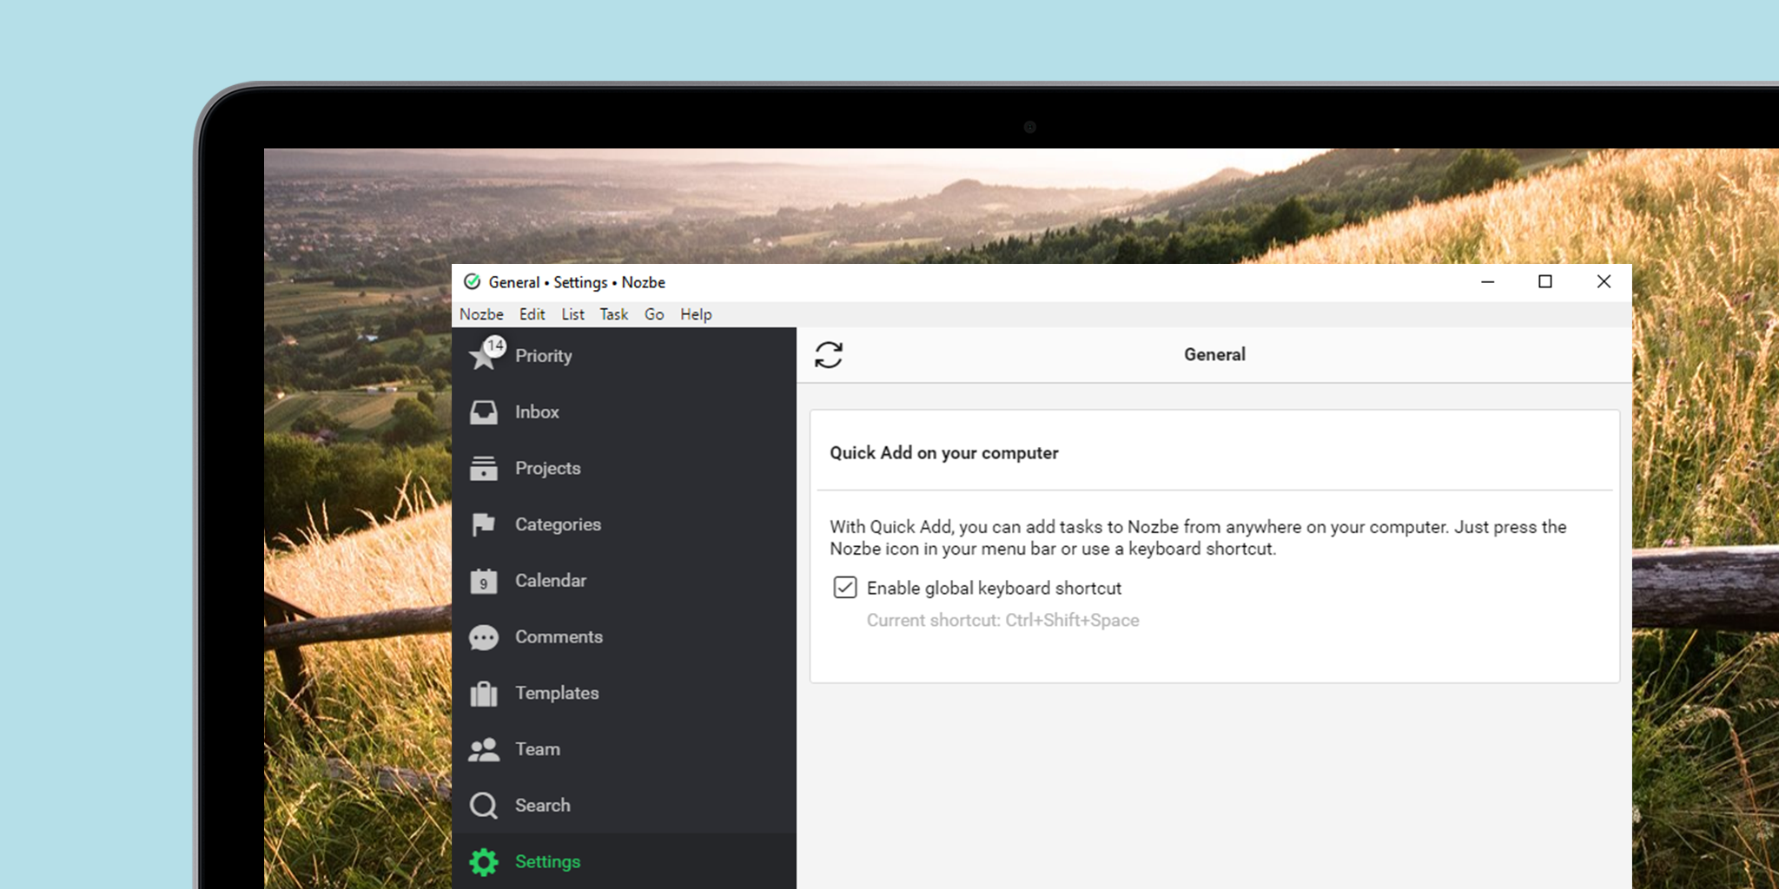Click the Enable global keyboard shortcut label
The width and height of the screenshot is (1779, 889).
(x=995, y=589)
